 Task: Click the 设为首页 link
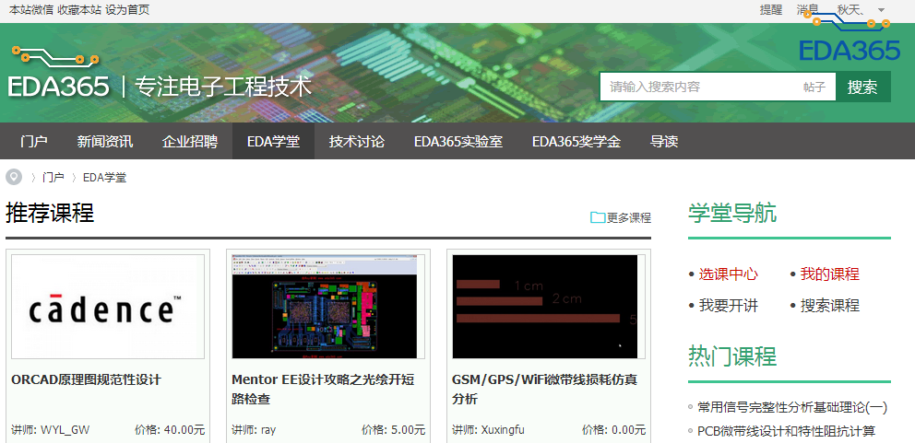(x=127, y=10)
